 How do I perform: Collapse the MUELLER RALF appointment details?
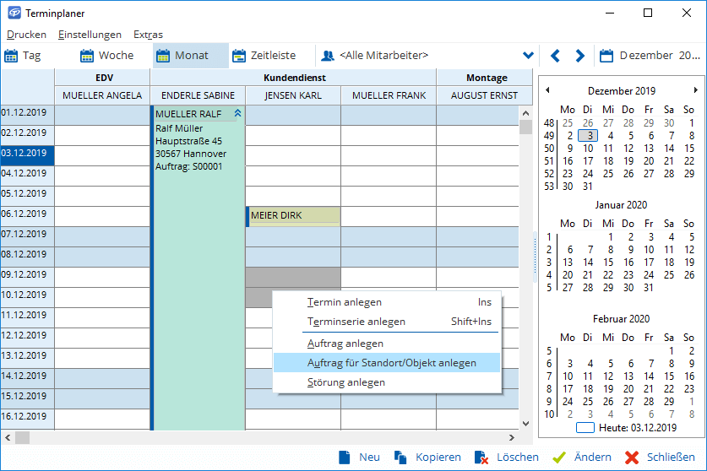click(x=238, y=112)
